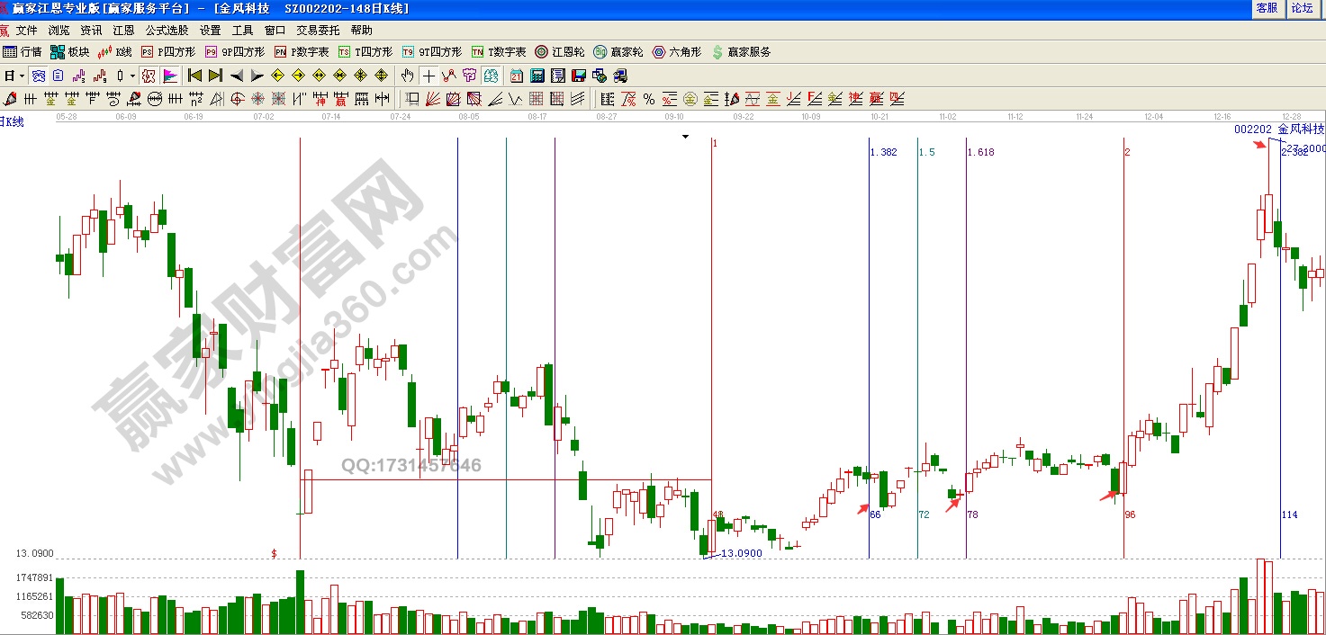Open the 交易委托 menu

(319, 31)
